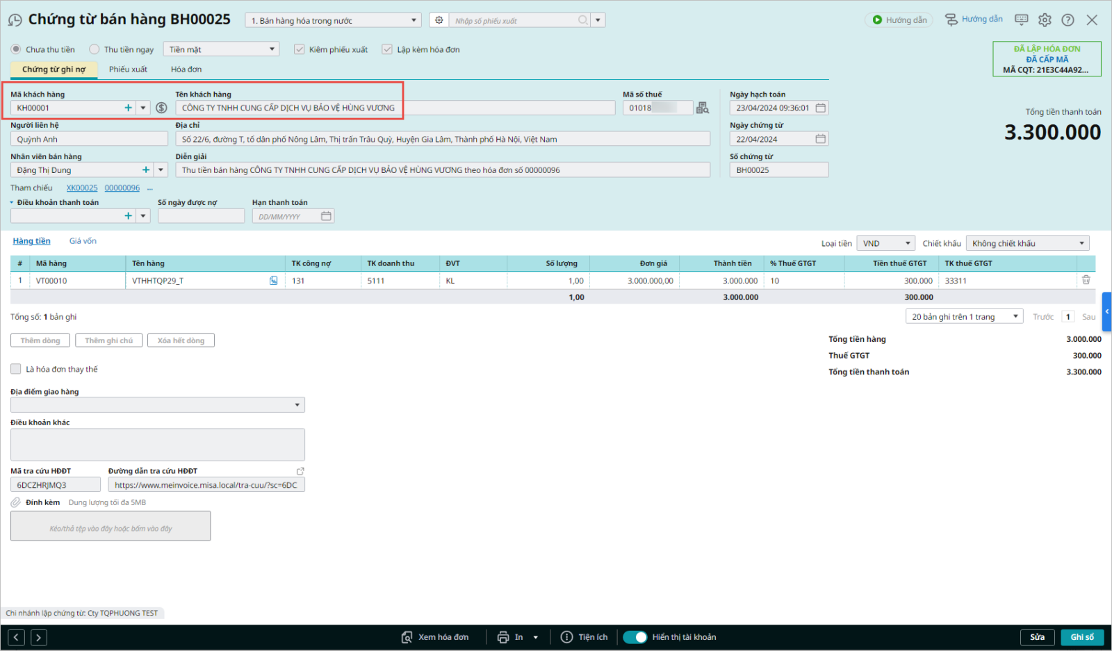Click the customer debt dollar icon

click(161, 108)
